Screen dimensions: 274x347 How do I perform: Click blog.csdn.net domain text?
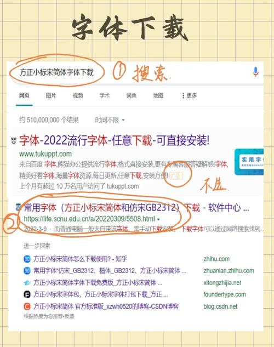[x=220, y=306]
